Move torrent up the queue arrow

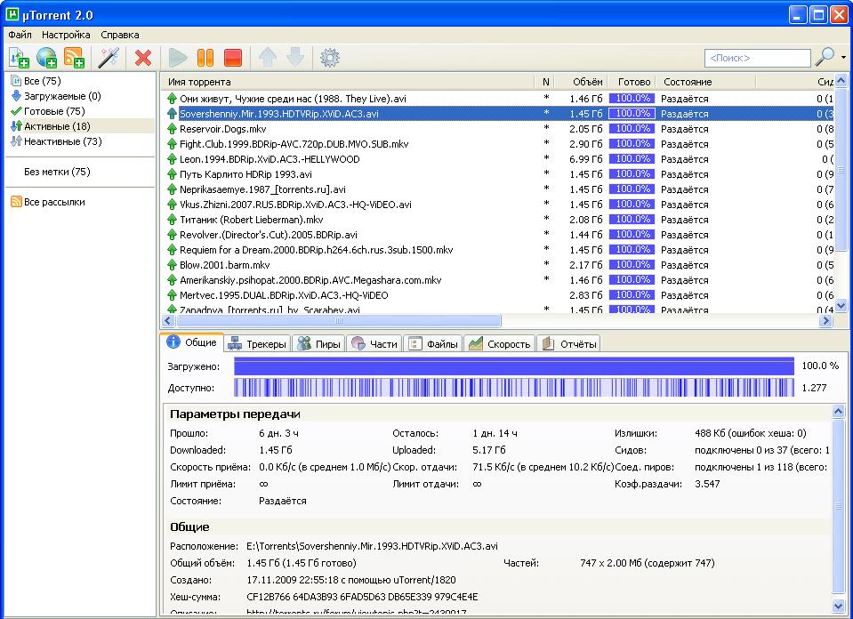pos(268,58)
